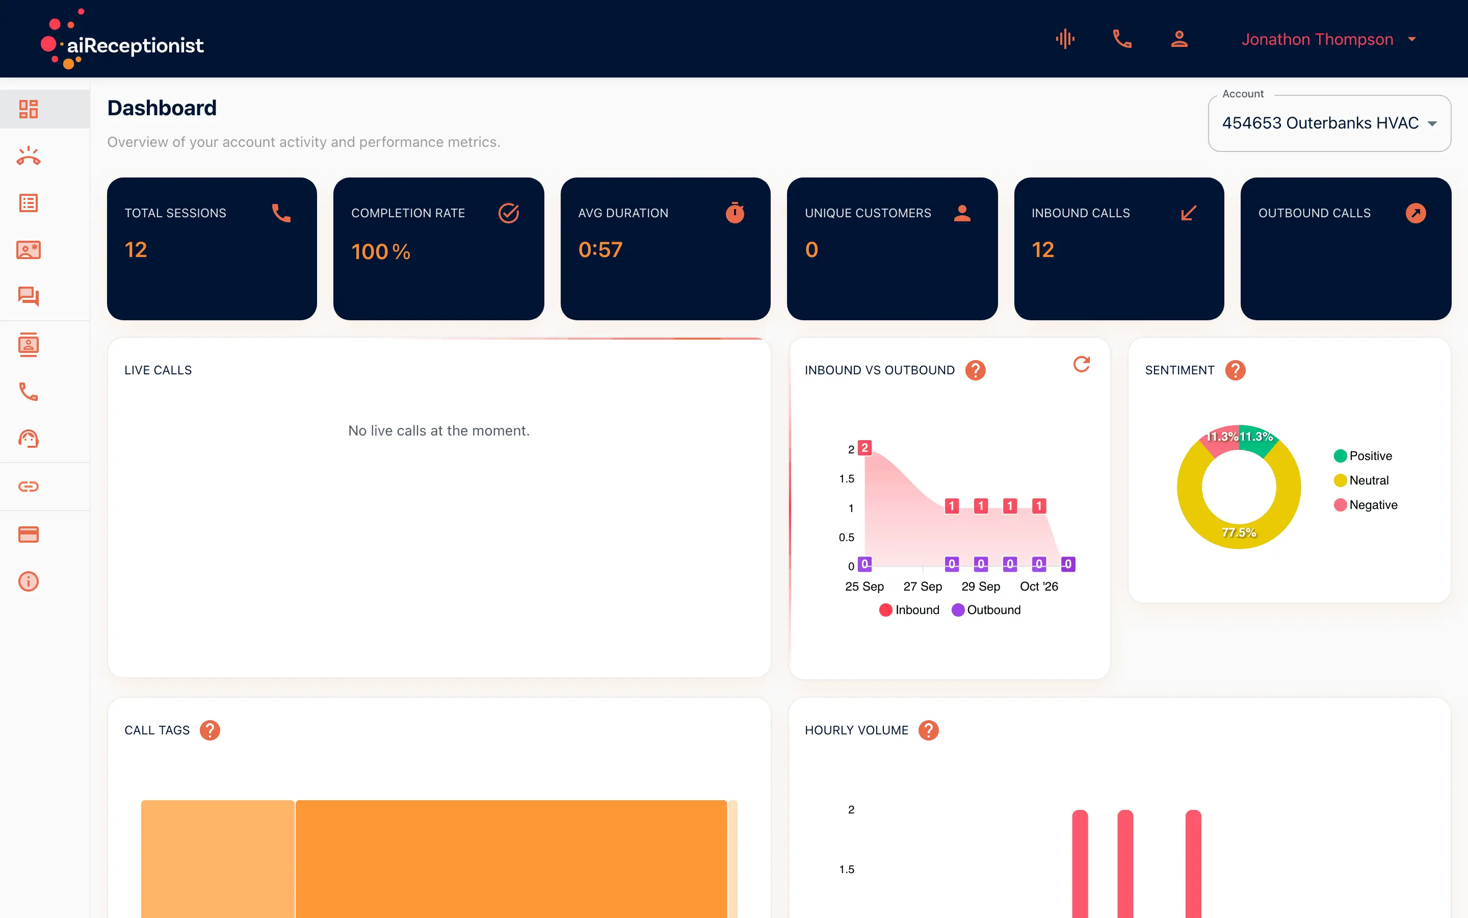The height and width of the screenshot is (918, 1468).
Task: Open the chat messages sidebar icon
Action: click(29, 296)
